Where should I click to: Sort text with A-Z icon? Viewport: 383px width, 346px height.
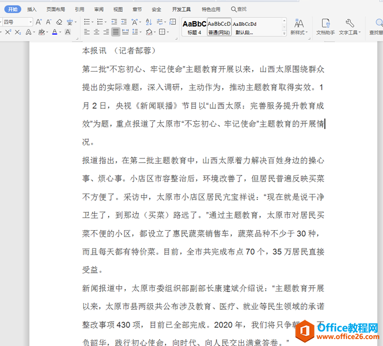click(149, 22)
